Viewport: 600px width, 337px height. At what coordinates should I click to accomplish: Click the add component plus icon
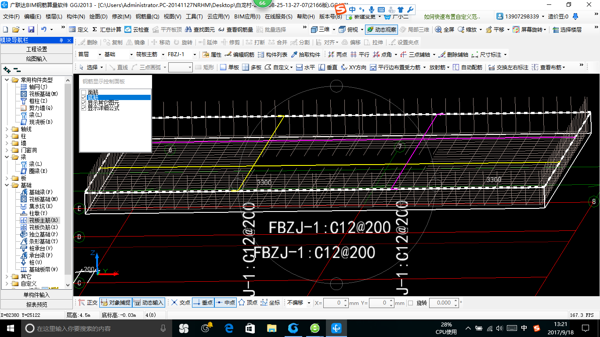7,69
